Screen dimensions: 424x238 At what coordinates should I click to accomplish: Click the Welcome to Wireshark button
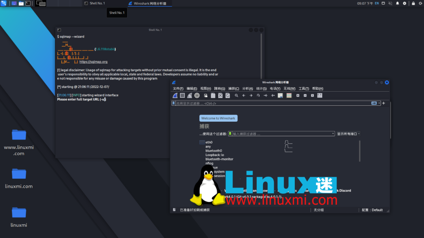pos(218,118)
